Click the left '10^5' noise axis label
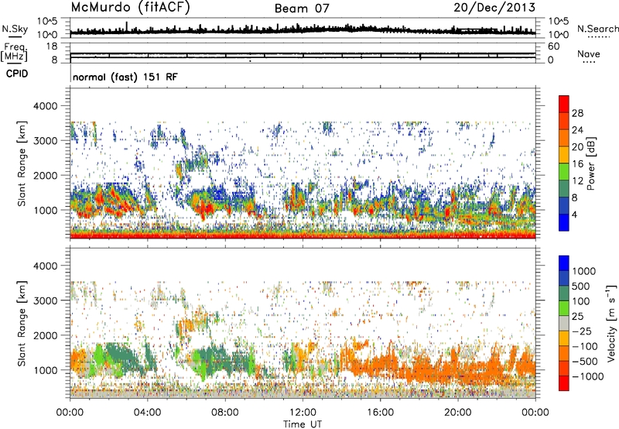The width and height of the screenshot is (619, 429). [x=47, y=21]
